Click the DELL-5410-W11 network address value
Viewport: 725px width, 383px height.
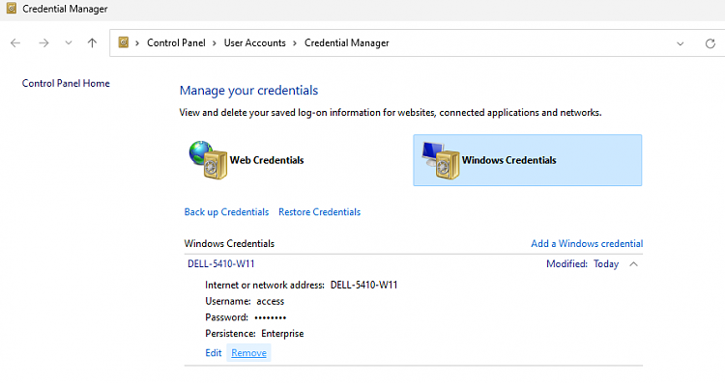point(363,286)
